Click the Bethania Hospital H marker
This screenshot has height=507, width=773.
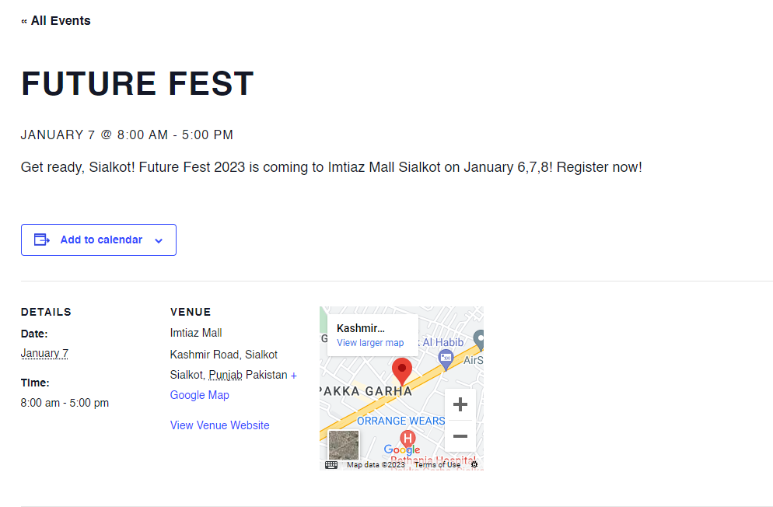pos(407,438)
